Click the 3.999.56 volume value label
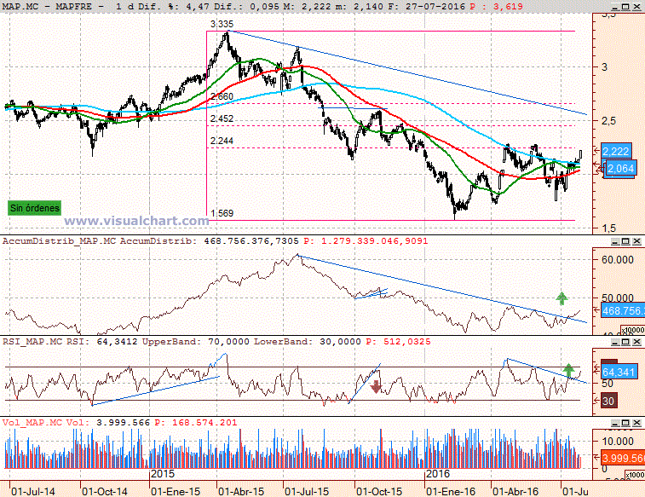This screenshot has width=645, height=497. 623,458
